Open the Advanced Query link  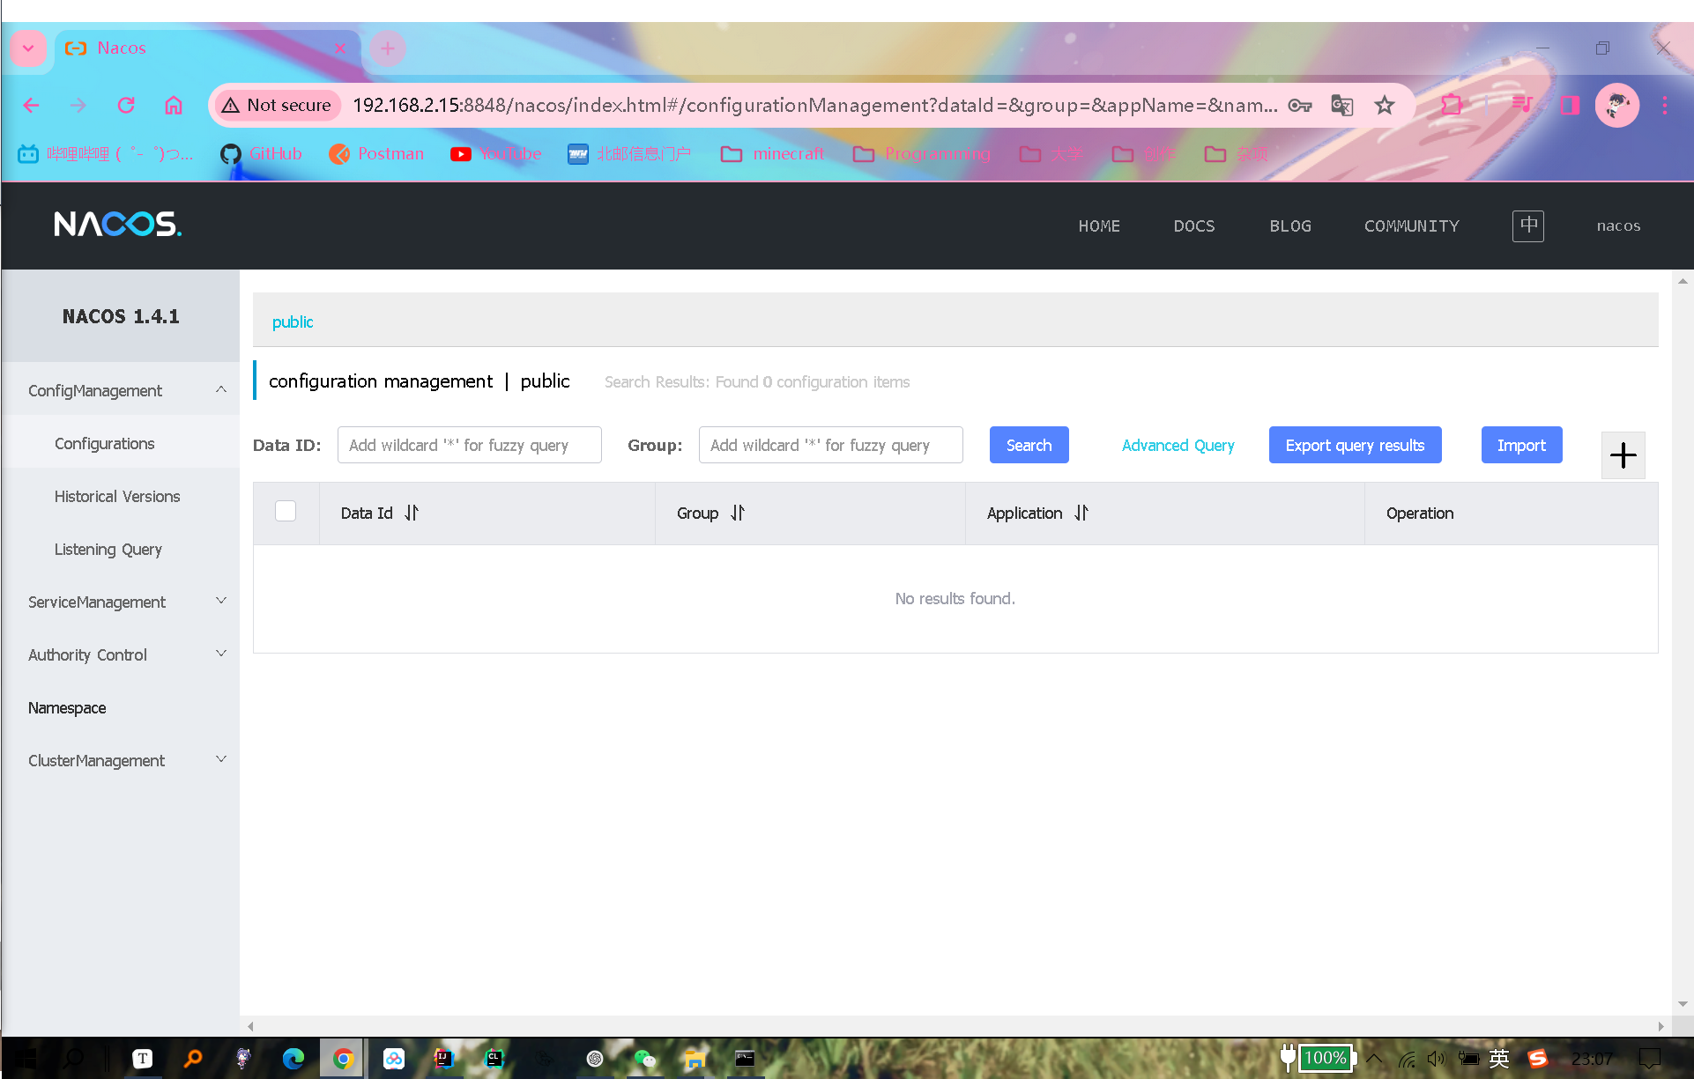pos(1178,445)
